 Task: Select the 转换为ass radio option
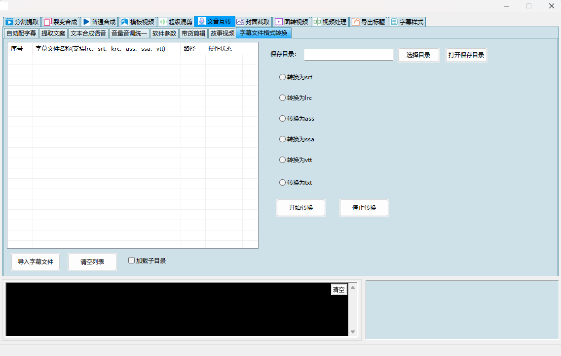pos(283,119)
